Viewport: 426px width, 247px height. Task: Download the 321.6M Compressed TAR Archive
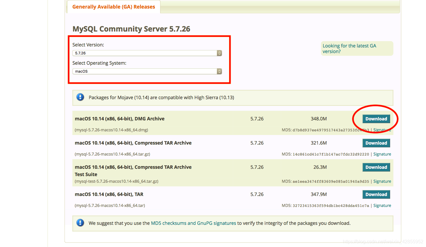click(x=376, y=143)
